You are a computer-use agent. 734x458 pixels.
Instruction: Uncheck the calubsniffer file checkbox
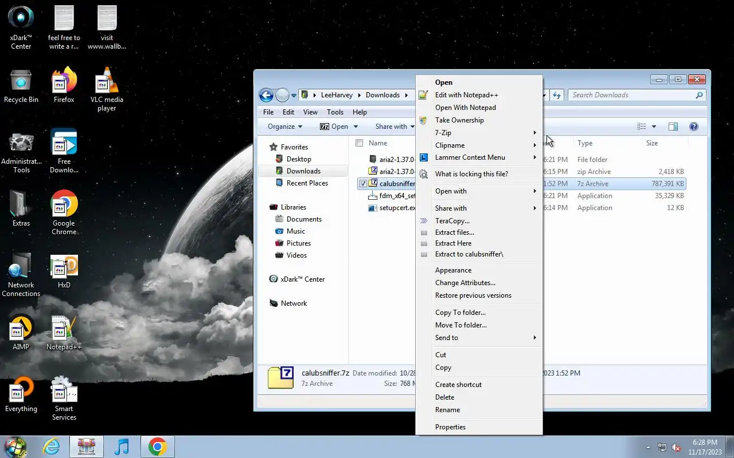coord(363,184)
